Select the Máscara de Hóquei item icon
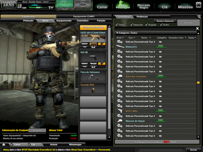Screen dimensions: 203x152 click(x=120, y=121)
